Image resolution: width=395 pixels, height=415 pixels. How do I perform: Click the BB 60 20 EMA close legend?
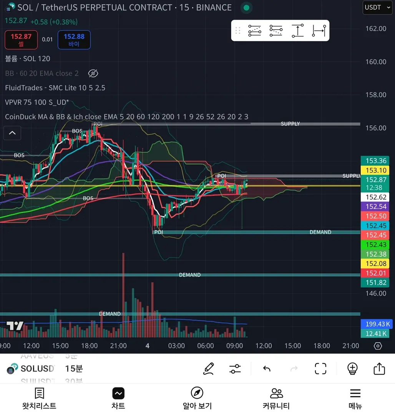(x=42, y=73)
